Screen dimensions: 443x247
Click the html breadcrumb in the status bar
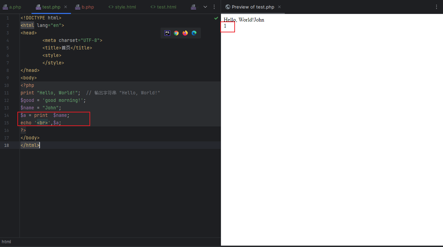pyautogui.click(x=6, y=242)
